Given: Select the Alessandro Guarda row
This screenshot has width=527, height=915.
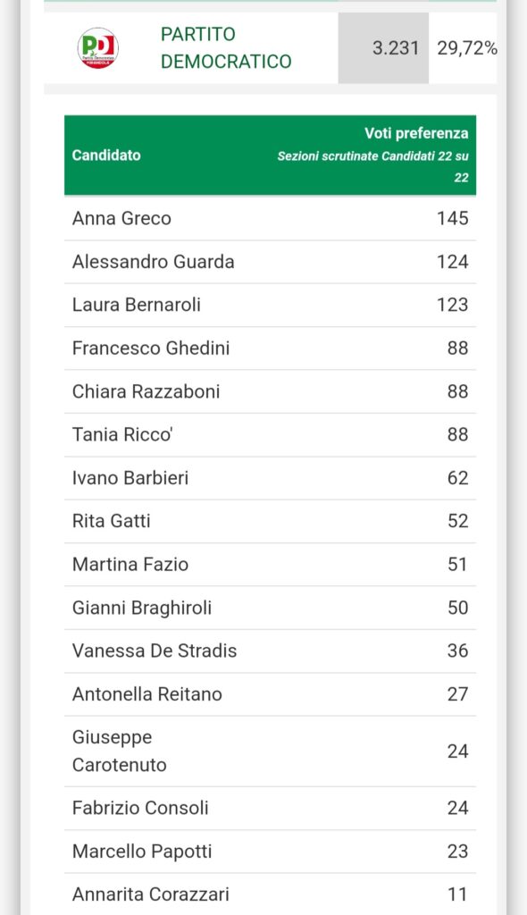Looking at the screenshot, I should click(271, 262).
